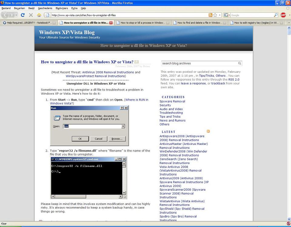Open WinSpywareProtect Removal Instructions link
Screen dimensions: 291x227
click(95, 76)
